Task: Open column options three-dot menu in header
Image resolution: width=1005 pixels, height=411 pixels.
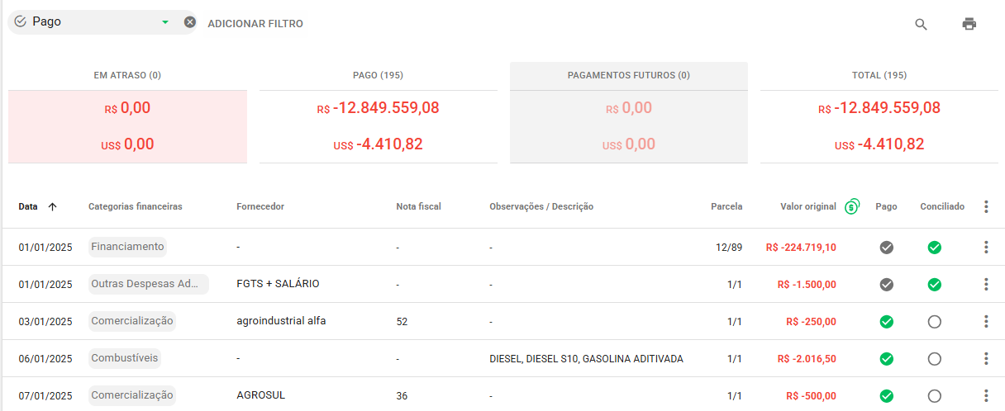Action: click(986, 206)
